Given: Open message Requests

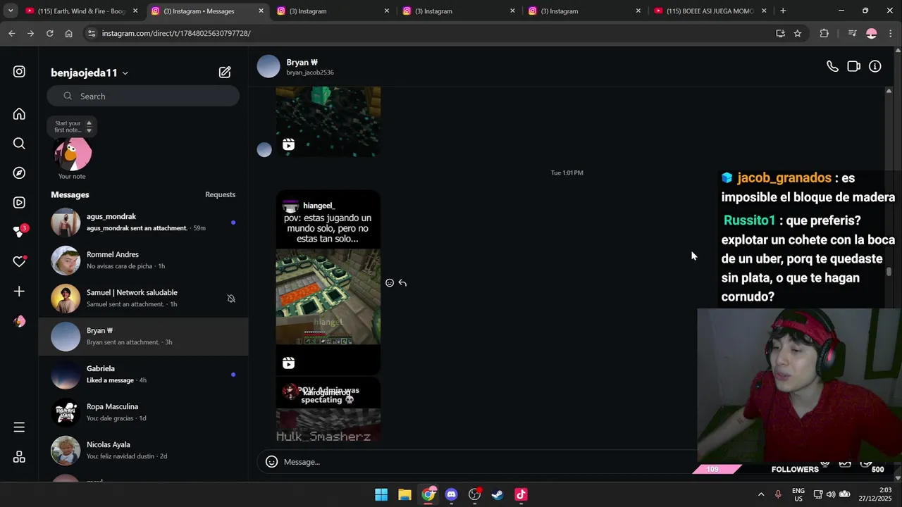Looking at the screenshot, I should point(220,195).
